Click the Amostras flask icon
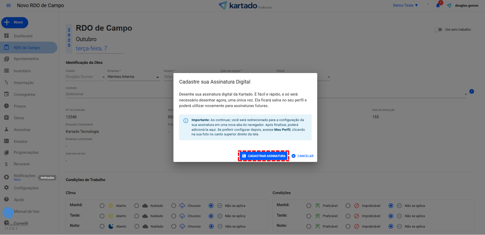This screenshot has height=235, width=485. click(7, 130)
